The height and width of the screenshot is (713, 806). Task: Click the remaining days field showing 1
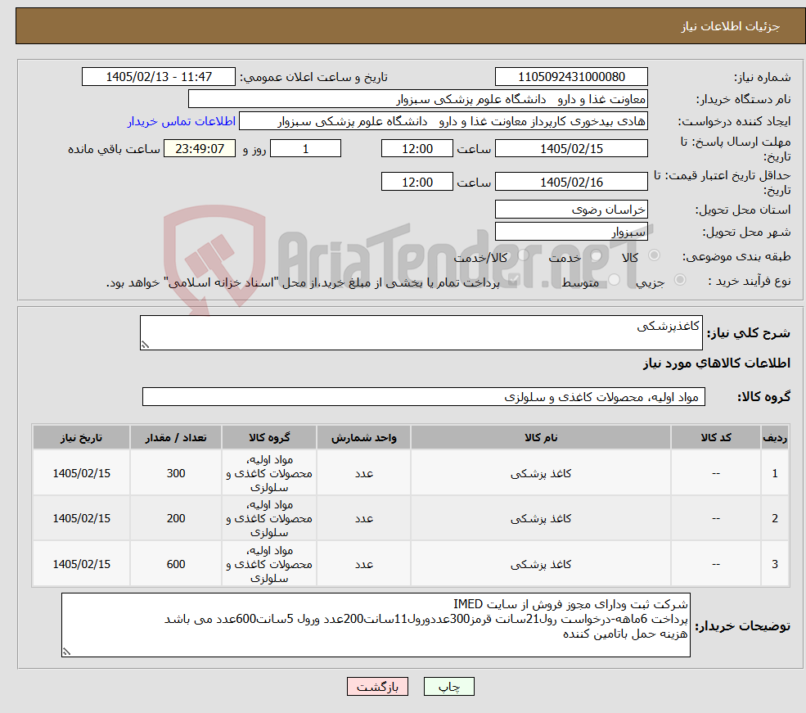click(305, 149)
